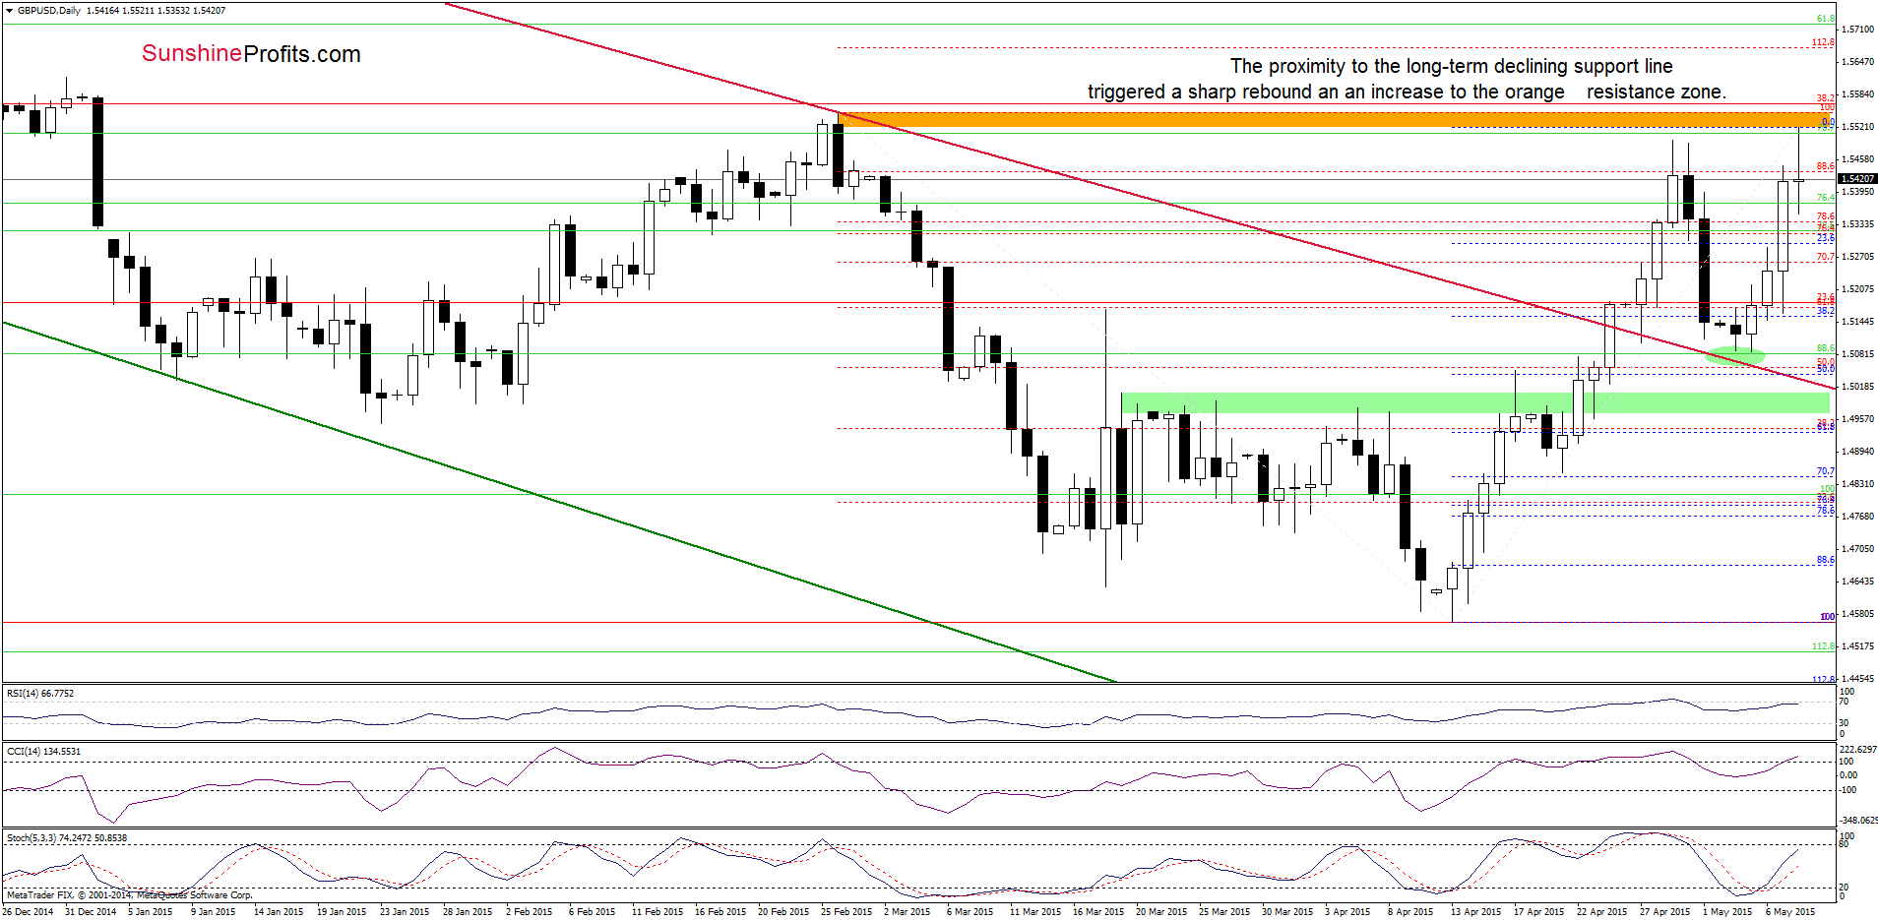Click the 27 Apr 2015 date label
The image size is (1878, 920).
tap(1664, 912)
